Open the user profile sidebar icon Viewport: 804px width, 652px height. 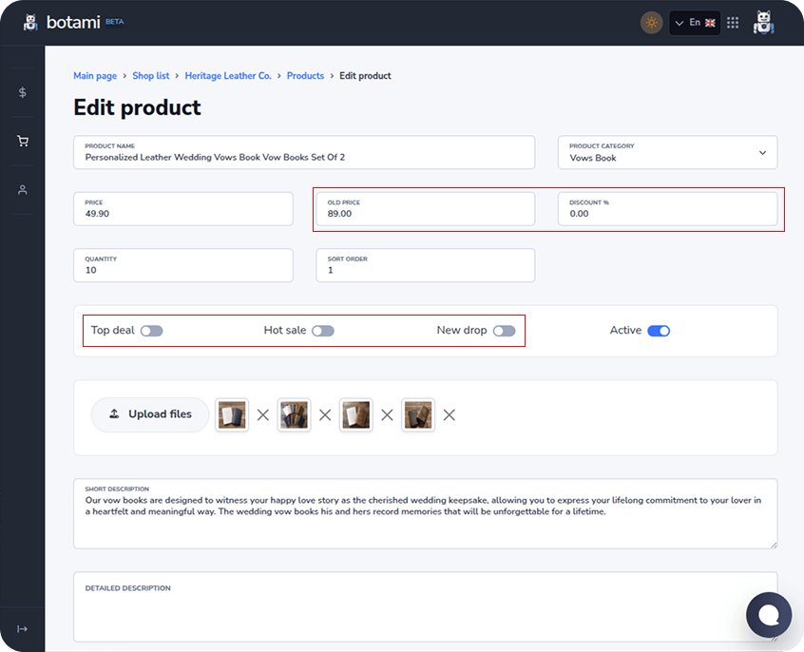click(23, 190)
